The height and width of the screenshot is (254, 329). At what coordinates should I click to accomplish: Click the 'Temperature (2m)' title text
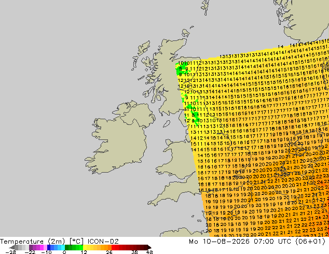(33, 242)
